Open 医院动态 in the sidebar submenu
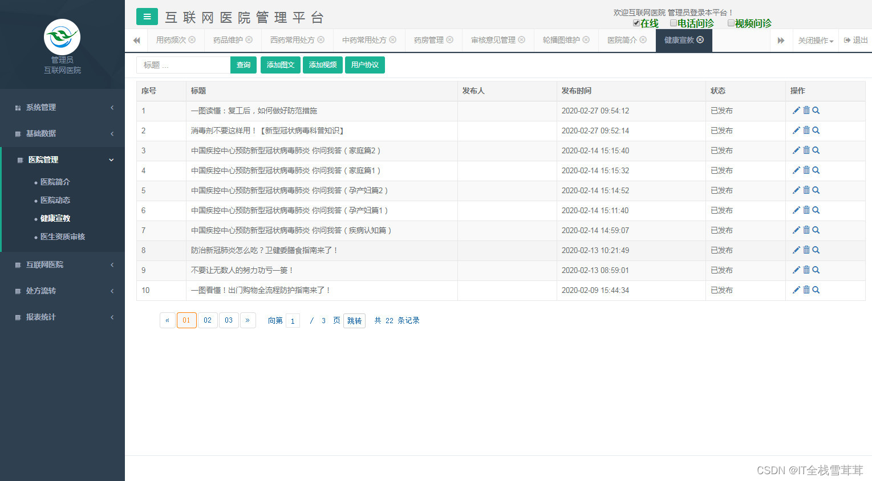872x481 pixels. coord(55,200)
